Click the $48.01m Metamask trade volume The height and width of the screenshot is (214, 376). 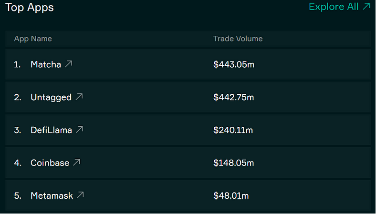pyautogui.click(x=231, y=195)
